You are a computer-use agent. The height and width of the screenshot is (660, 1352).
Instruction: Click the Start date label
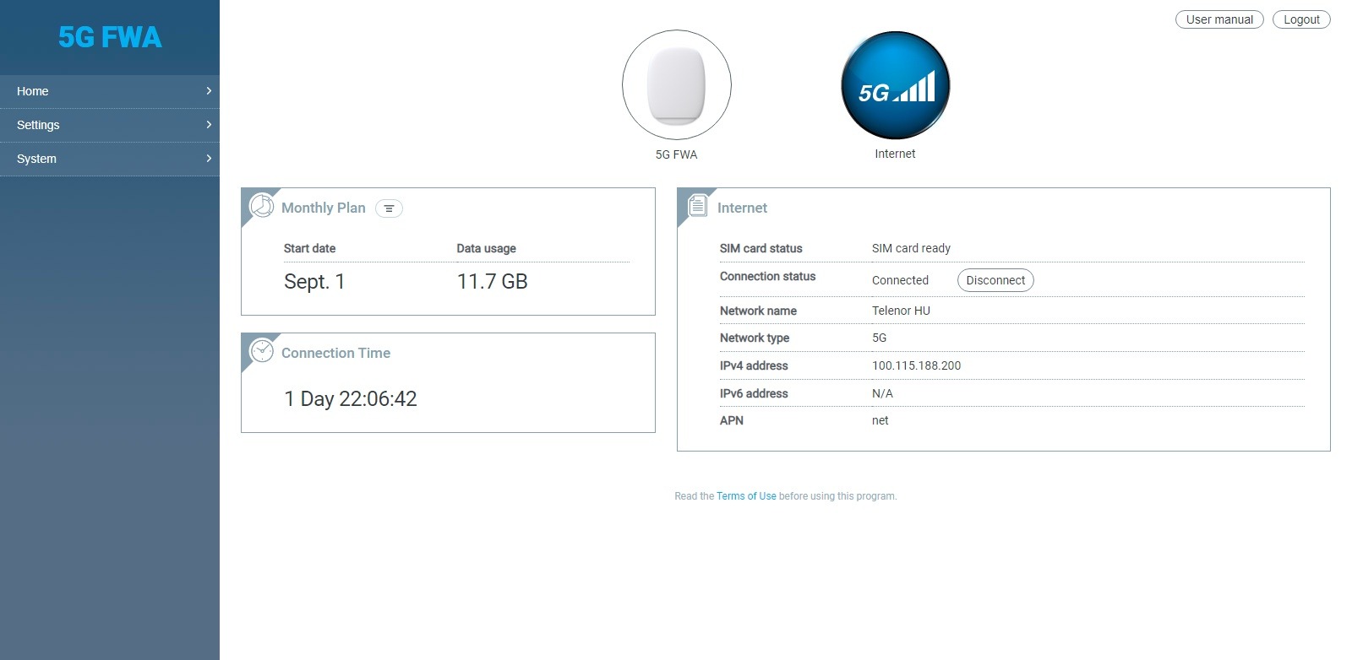pyautogui.click(x=309, y=248)
